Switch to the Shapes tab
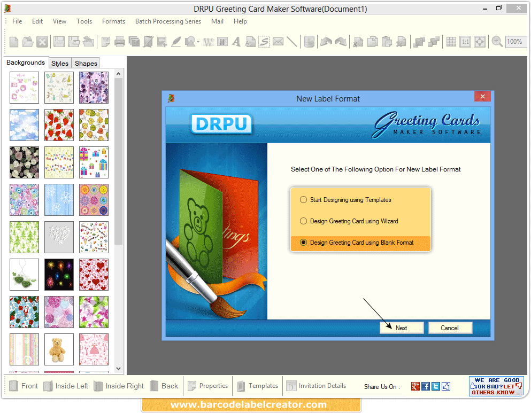531x413 pixels. point(86,63)
